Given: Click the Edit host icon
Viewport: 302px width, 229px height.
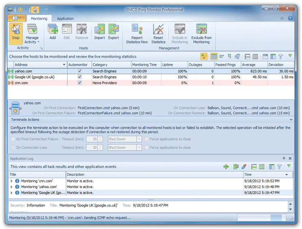Looking at the screenshot, I should pyautogui.click(x=67, y=32).
